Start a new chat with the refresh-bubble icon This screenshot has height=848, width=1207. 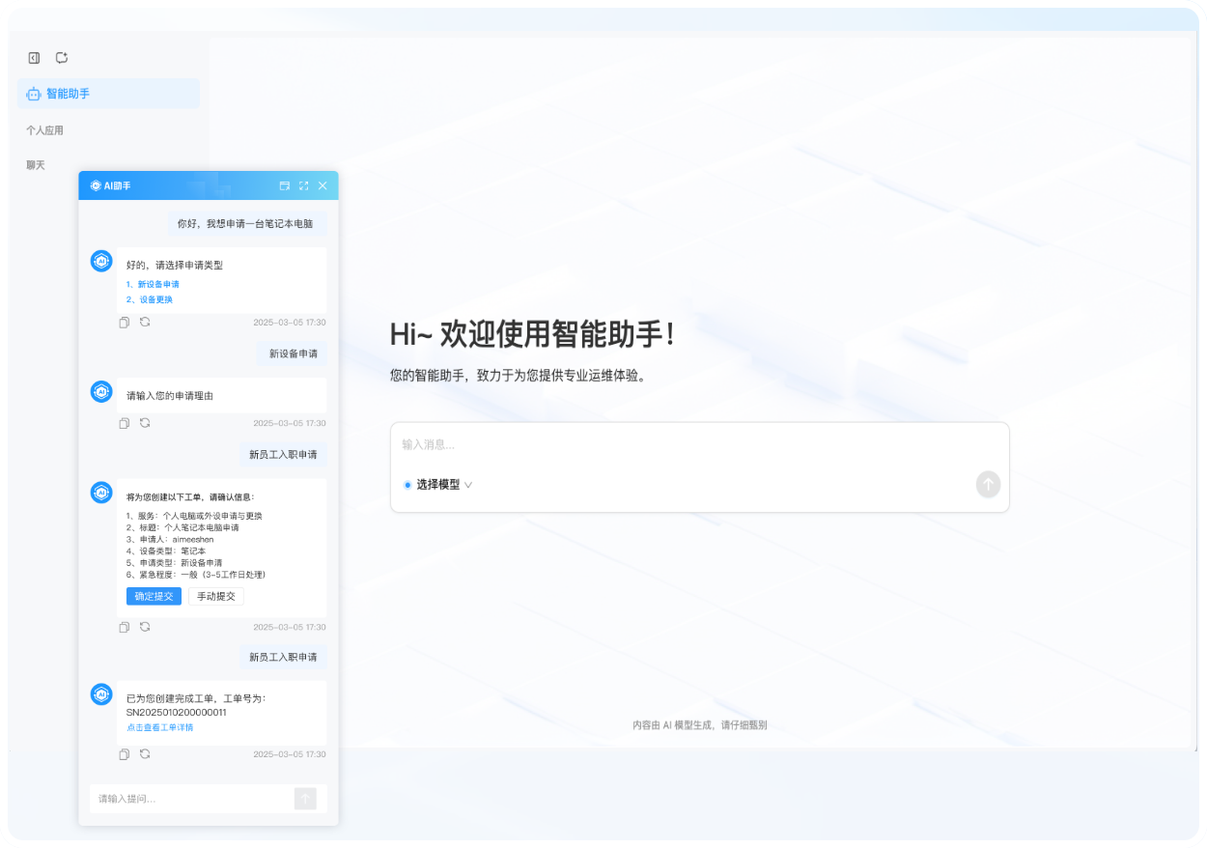(62, 58)
